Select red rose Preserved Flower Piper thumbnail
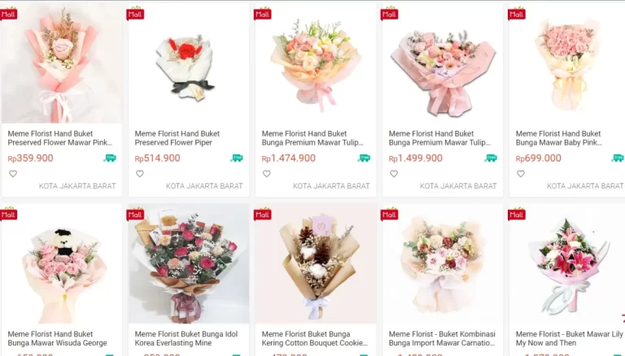The width and height of the screenshot is (625, 356). [189, 64]
